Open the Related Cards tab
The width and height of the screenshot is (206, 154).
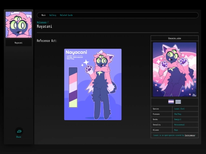click(66, 15)
